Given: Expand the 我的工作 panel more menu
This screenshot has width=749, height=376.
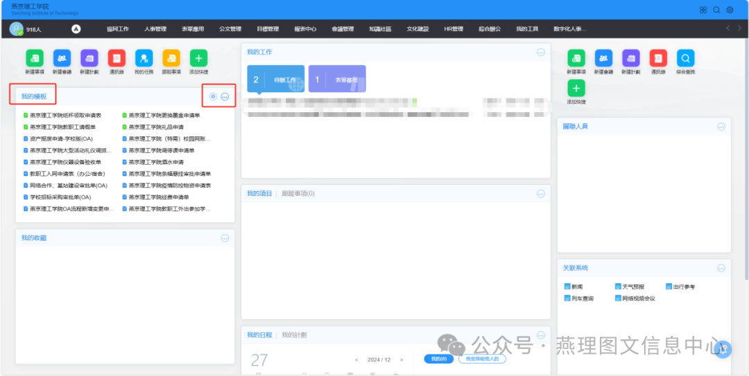Looking at the screenshot, I should (541, 52).
